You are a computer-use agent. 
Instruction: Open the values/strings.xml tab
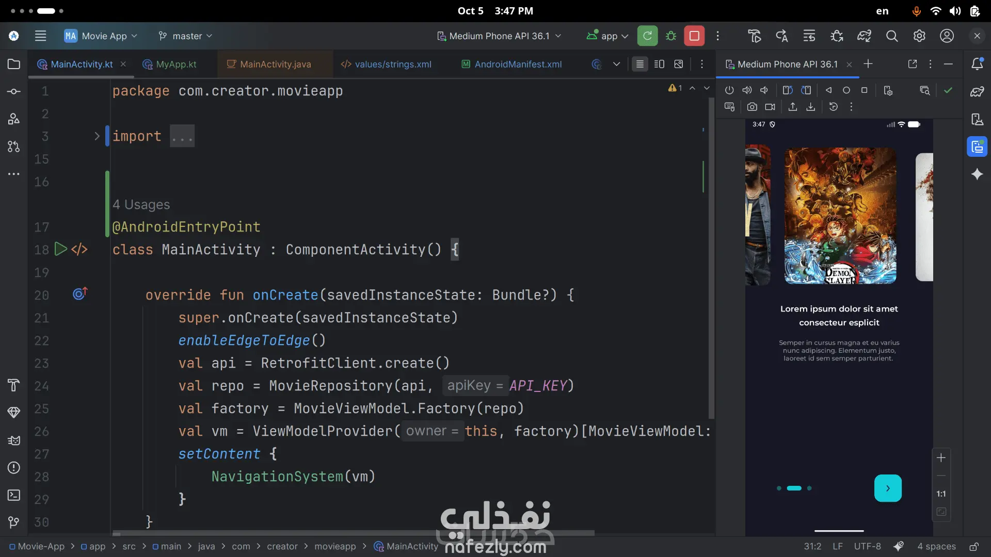392,64
